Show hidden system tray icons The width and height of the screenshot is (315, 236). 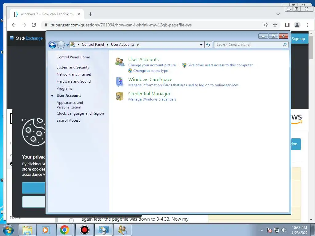(x=261, y=230)
